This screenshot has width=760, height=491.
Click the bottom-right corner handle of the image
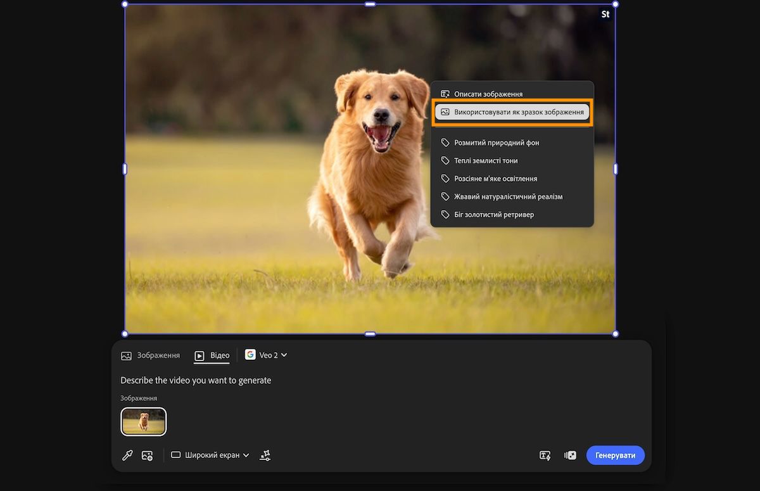coord(616,333)
